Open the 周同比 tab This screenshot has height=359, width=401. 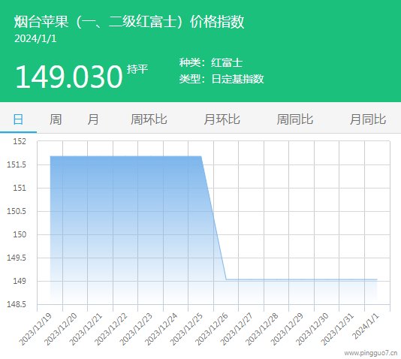click(x=295, y=119)
